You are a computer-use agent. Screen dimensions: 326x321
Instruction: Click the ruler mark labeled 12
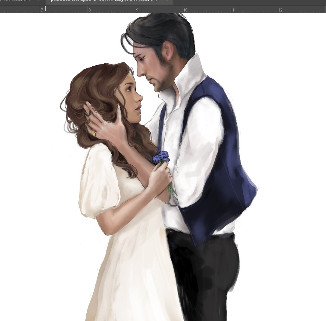pos(281,10)
